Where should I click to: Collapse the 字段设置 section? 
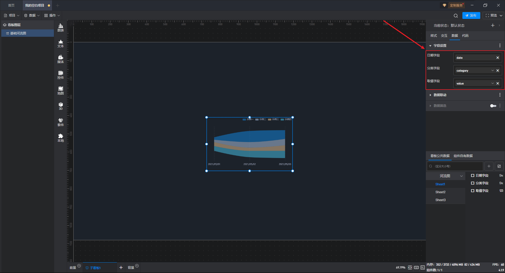(430, 46)
